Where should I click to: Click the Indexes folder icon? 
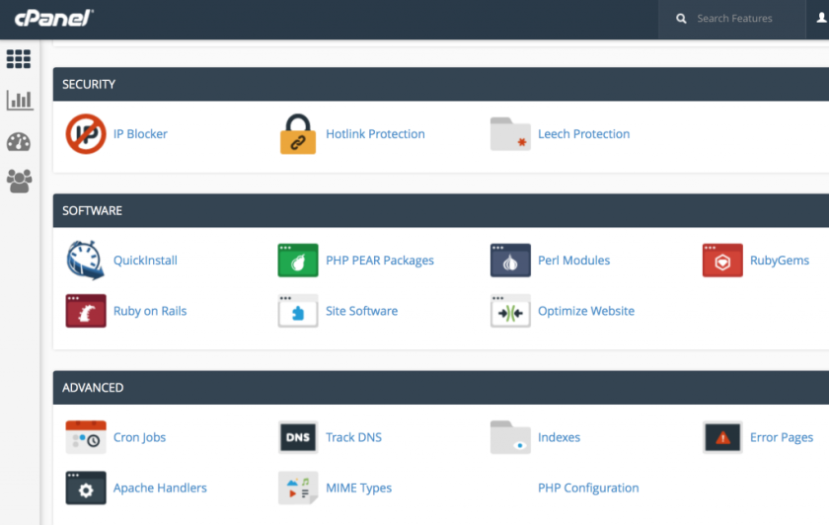click(x=510, y=437)
